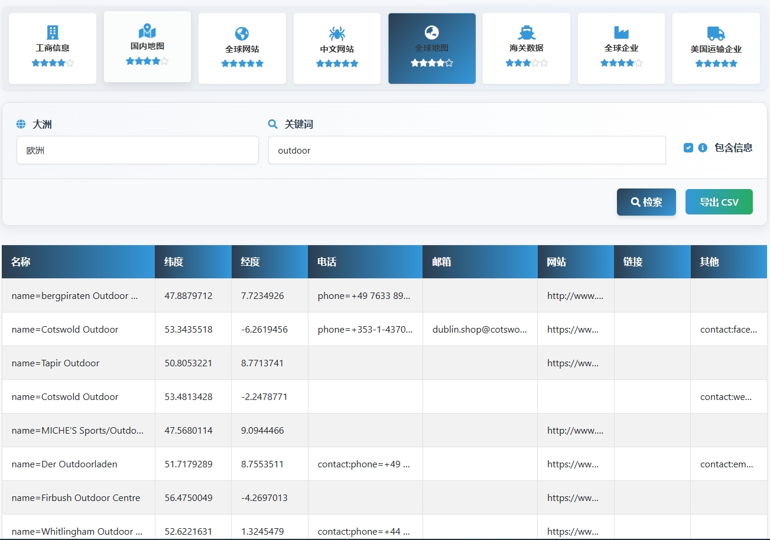Click the longitude value -6.2619456
The image size is (770, 540).
264,329
